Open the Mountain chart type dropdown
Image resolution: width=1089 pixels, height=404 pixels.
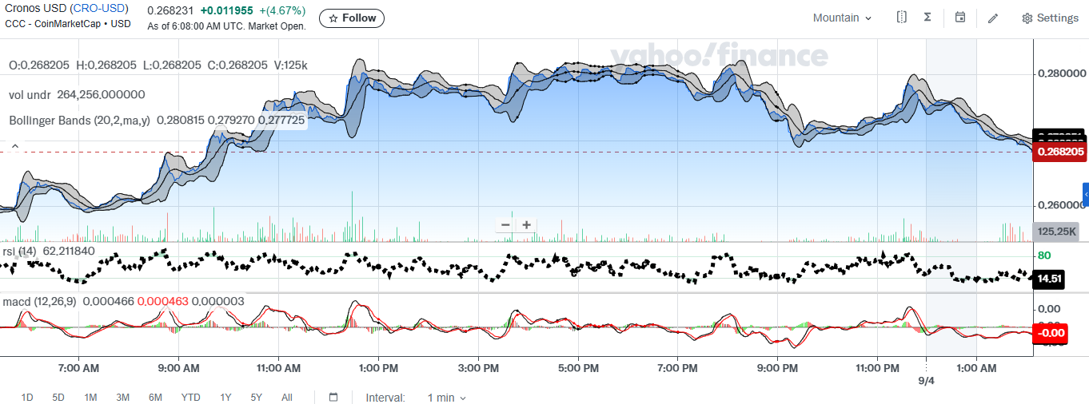click(x=842, y=18)
